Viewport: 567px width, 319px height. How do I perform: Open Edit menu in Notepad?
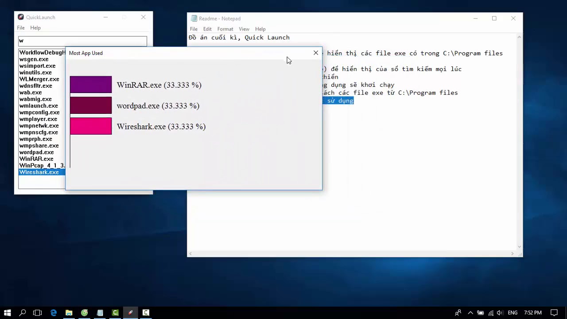(x=207, y=29)
